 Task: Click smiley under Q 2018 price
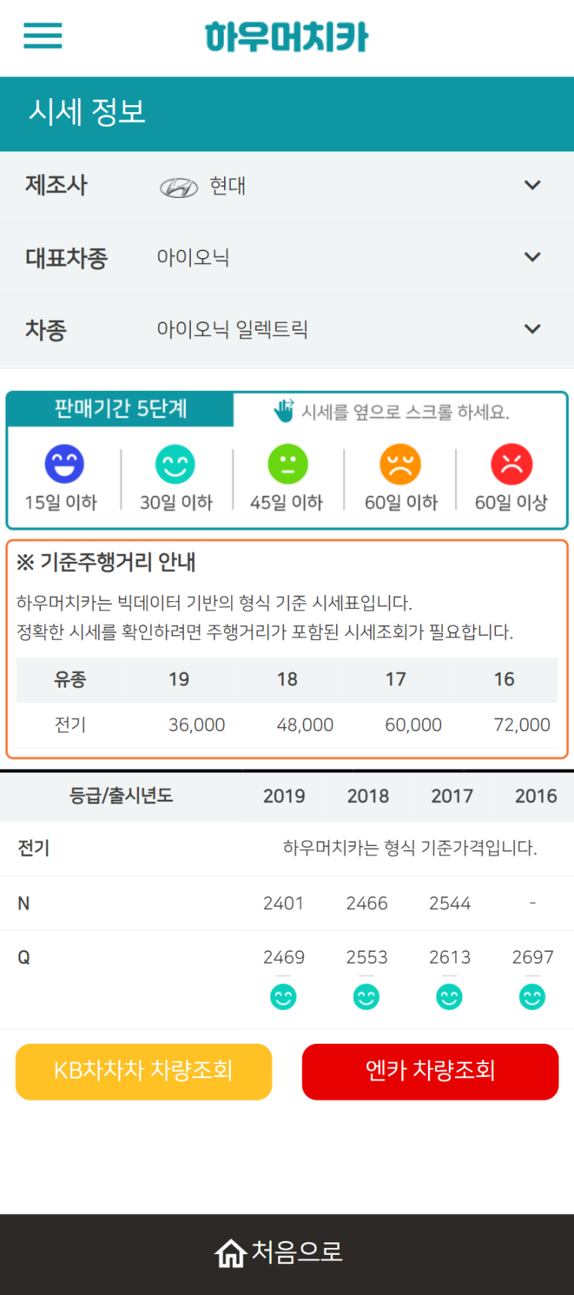click(x=366, y=997)
